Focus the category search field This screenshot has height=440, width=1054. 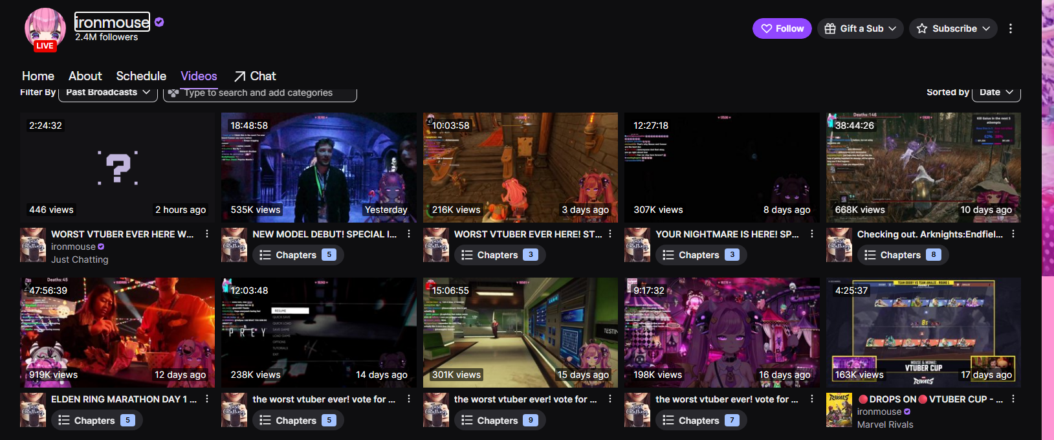[x=260, y=93]
